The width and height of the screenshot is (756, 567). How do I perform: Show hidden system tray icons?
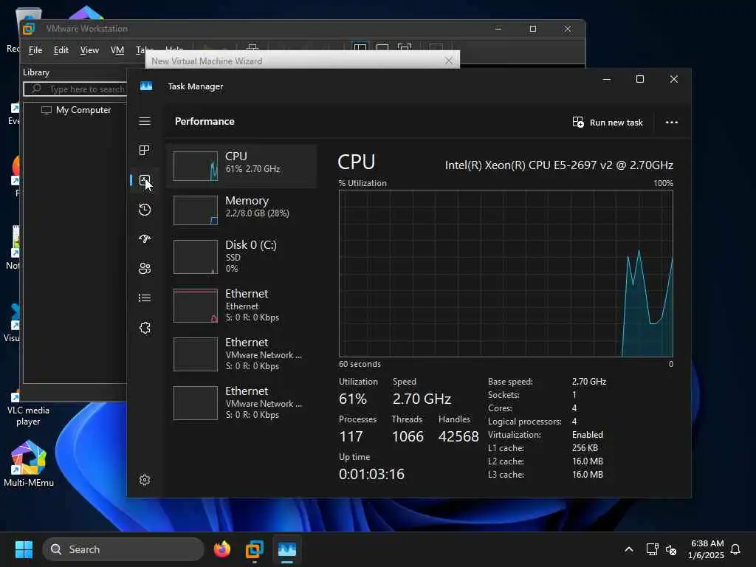(x=629, y=549)
